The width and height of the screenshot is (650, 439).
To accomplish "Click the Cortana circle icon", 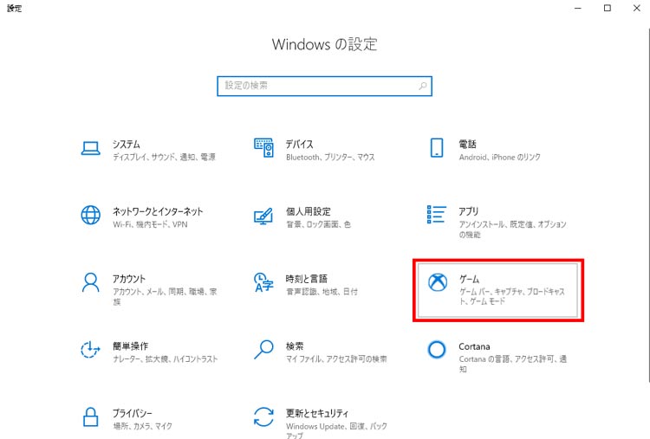I will (x=437, y=350).
